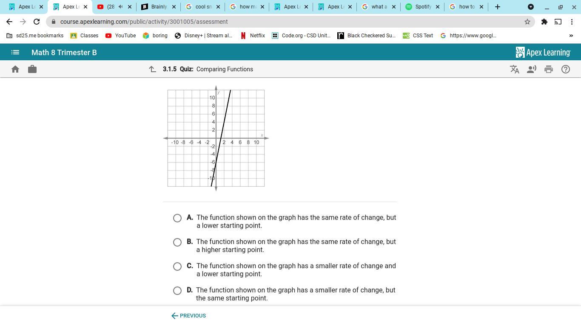Click the upload arrow next to 3.1.5 Quiz
The height and width of the screenshot is (326, 581).
click(x=153, y=69)
